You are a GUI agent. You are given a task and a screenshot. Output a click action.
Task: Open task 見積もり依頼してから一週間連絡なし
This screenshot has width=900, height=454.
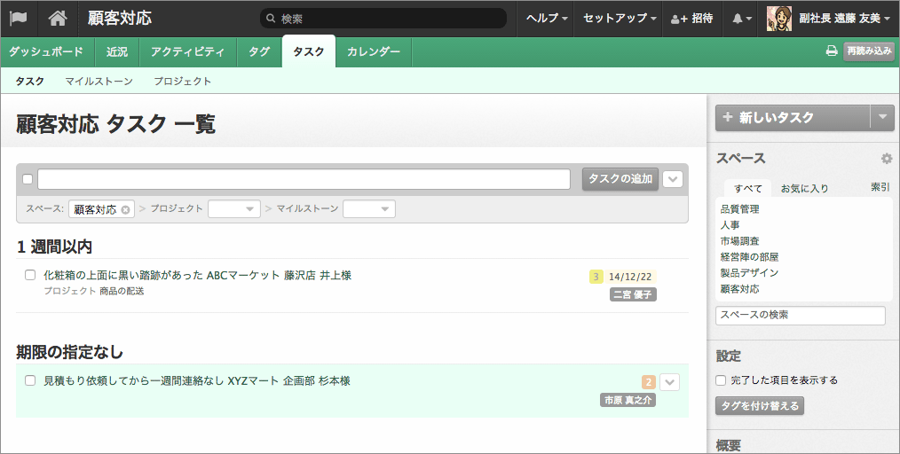[x=197, y=381]
